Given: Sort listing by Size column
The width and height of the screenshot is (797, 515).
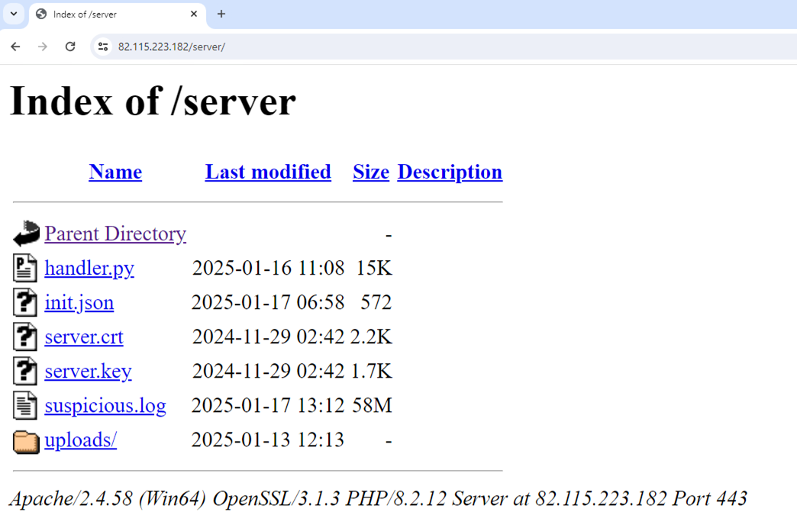Looking at the screenshot, I should click(x=371, y=172).
